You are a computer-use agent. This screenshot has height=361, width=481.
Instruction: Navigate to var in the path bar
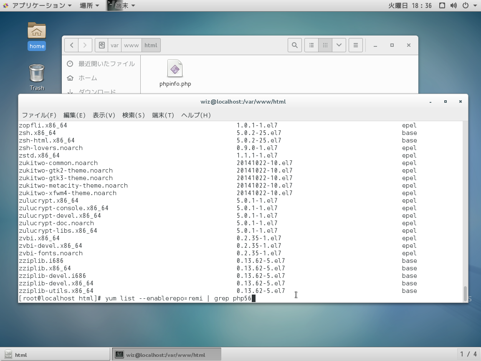tap(115, 45)
